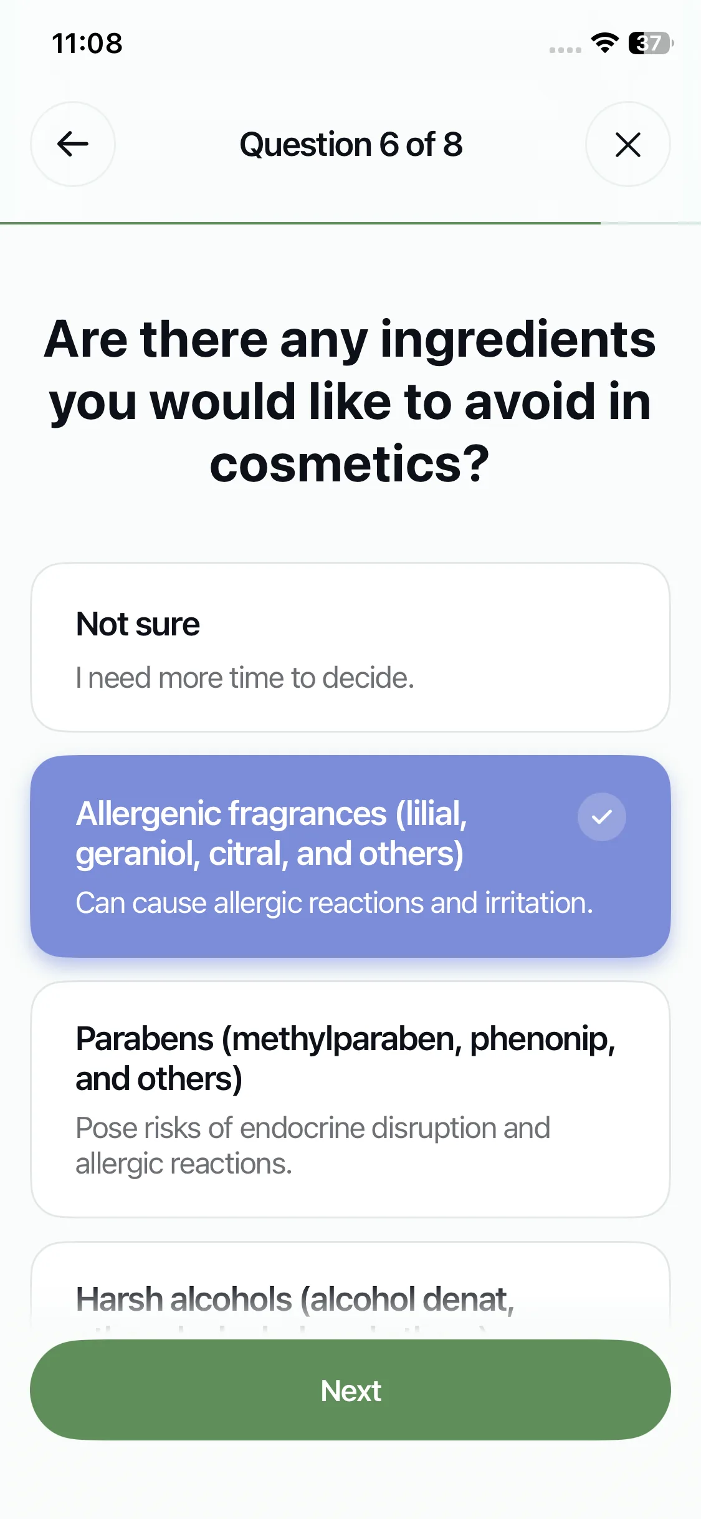Tap the cellular signal dots
The image size is (701, 1519).
click(565, 50)
